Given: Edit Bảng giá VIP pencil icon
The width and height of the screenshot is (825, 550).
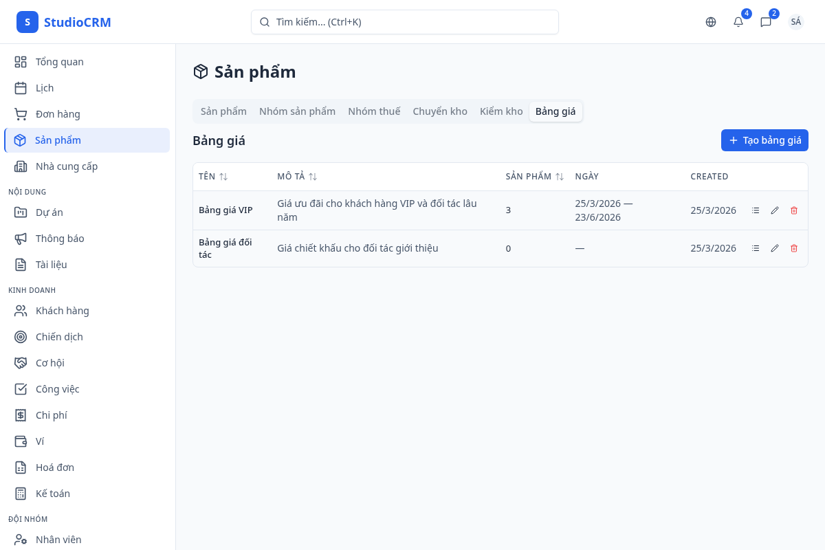Looking at the screenshot, I should (x=775, y=210).
